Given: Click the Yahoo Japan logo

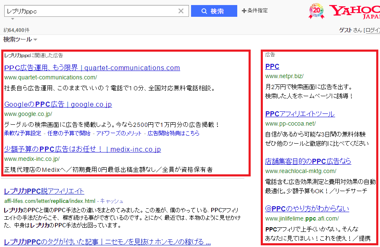Looking at the screenshot, I should (x=354, y=11).
